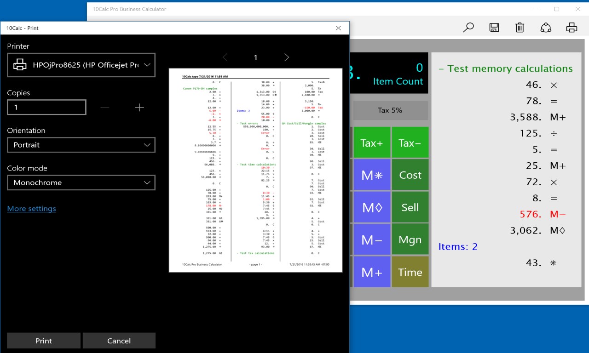The height and width of the screenshot is (353, 589).
Task: Decrease copies with the minus stepper
Action: tap(104, 107)
